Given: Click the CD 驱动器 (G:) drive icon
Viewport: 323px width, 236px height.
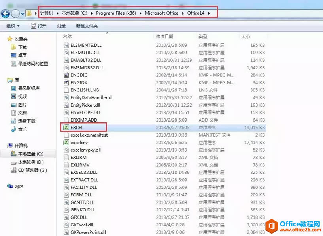Looking at the screenshot, I should click(x=14, y=170).
